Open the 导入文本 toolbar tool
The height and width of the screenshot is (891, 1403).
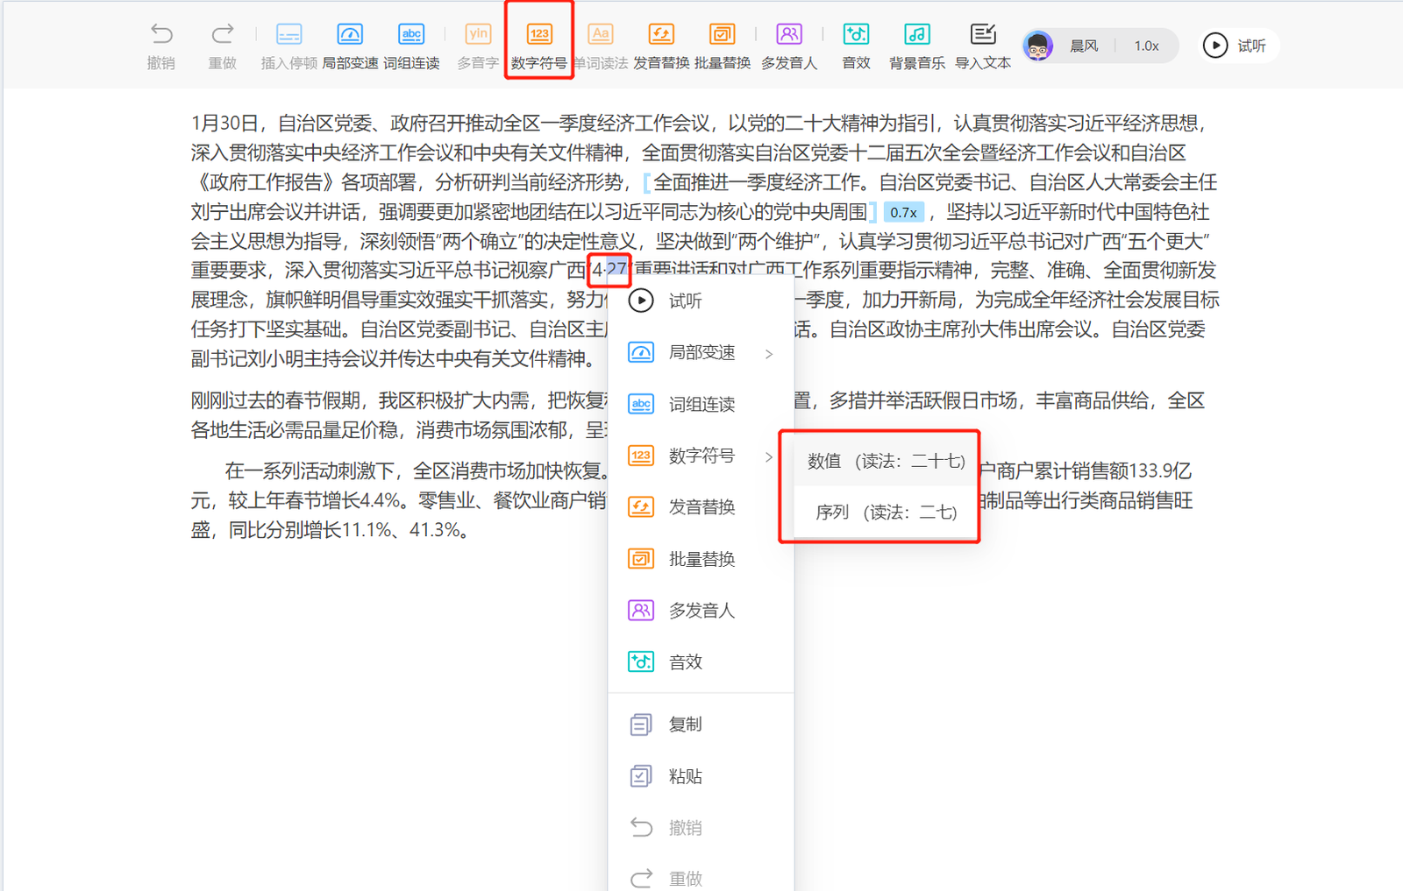coord(983,46)
